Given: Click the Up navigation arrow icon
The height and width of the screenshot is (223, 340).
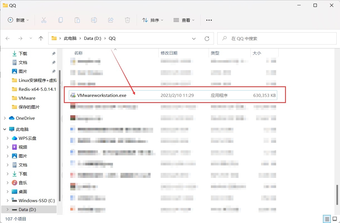Looking at the screenshot, I should (x=41, y=38).
